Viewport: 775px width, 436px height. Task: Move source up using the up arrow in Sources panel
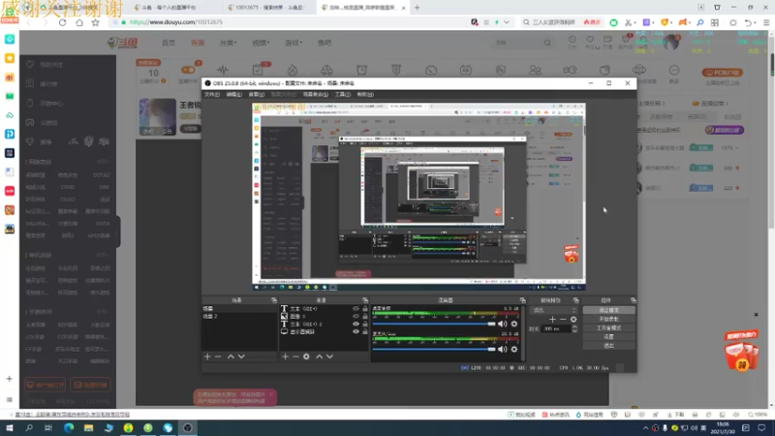pyautogui.click(x=319, y=357)
